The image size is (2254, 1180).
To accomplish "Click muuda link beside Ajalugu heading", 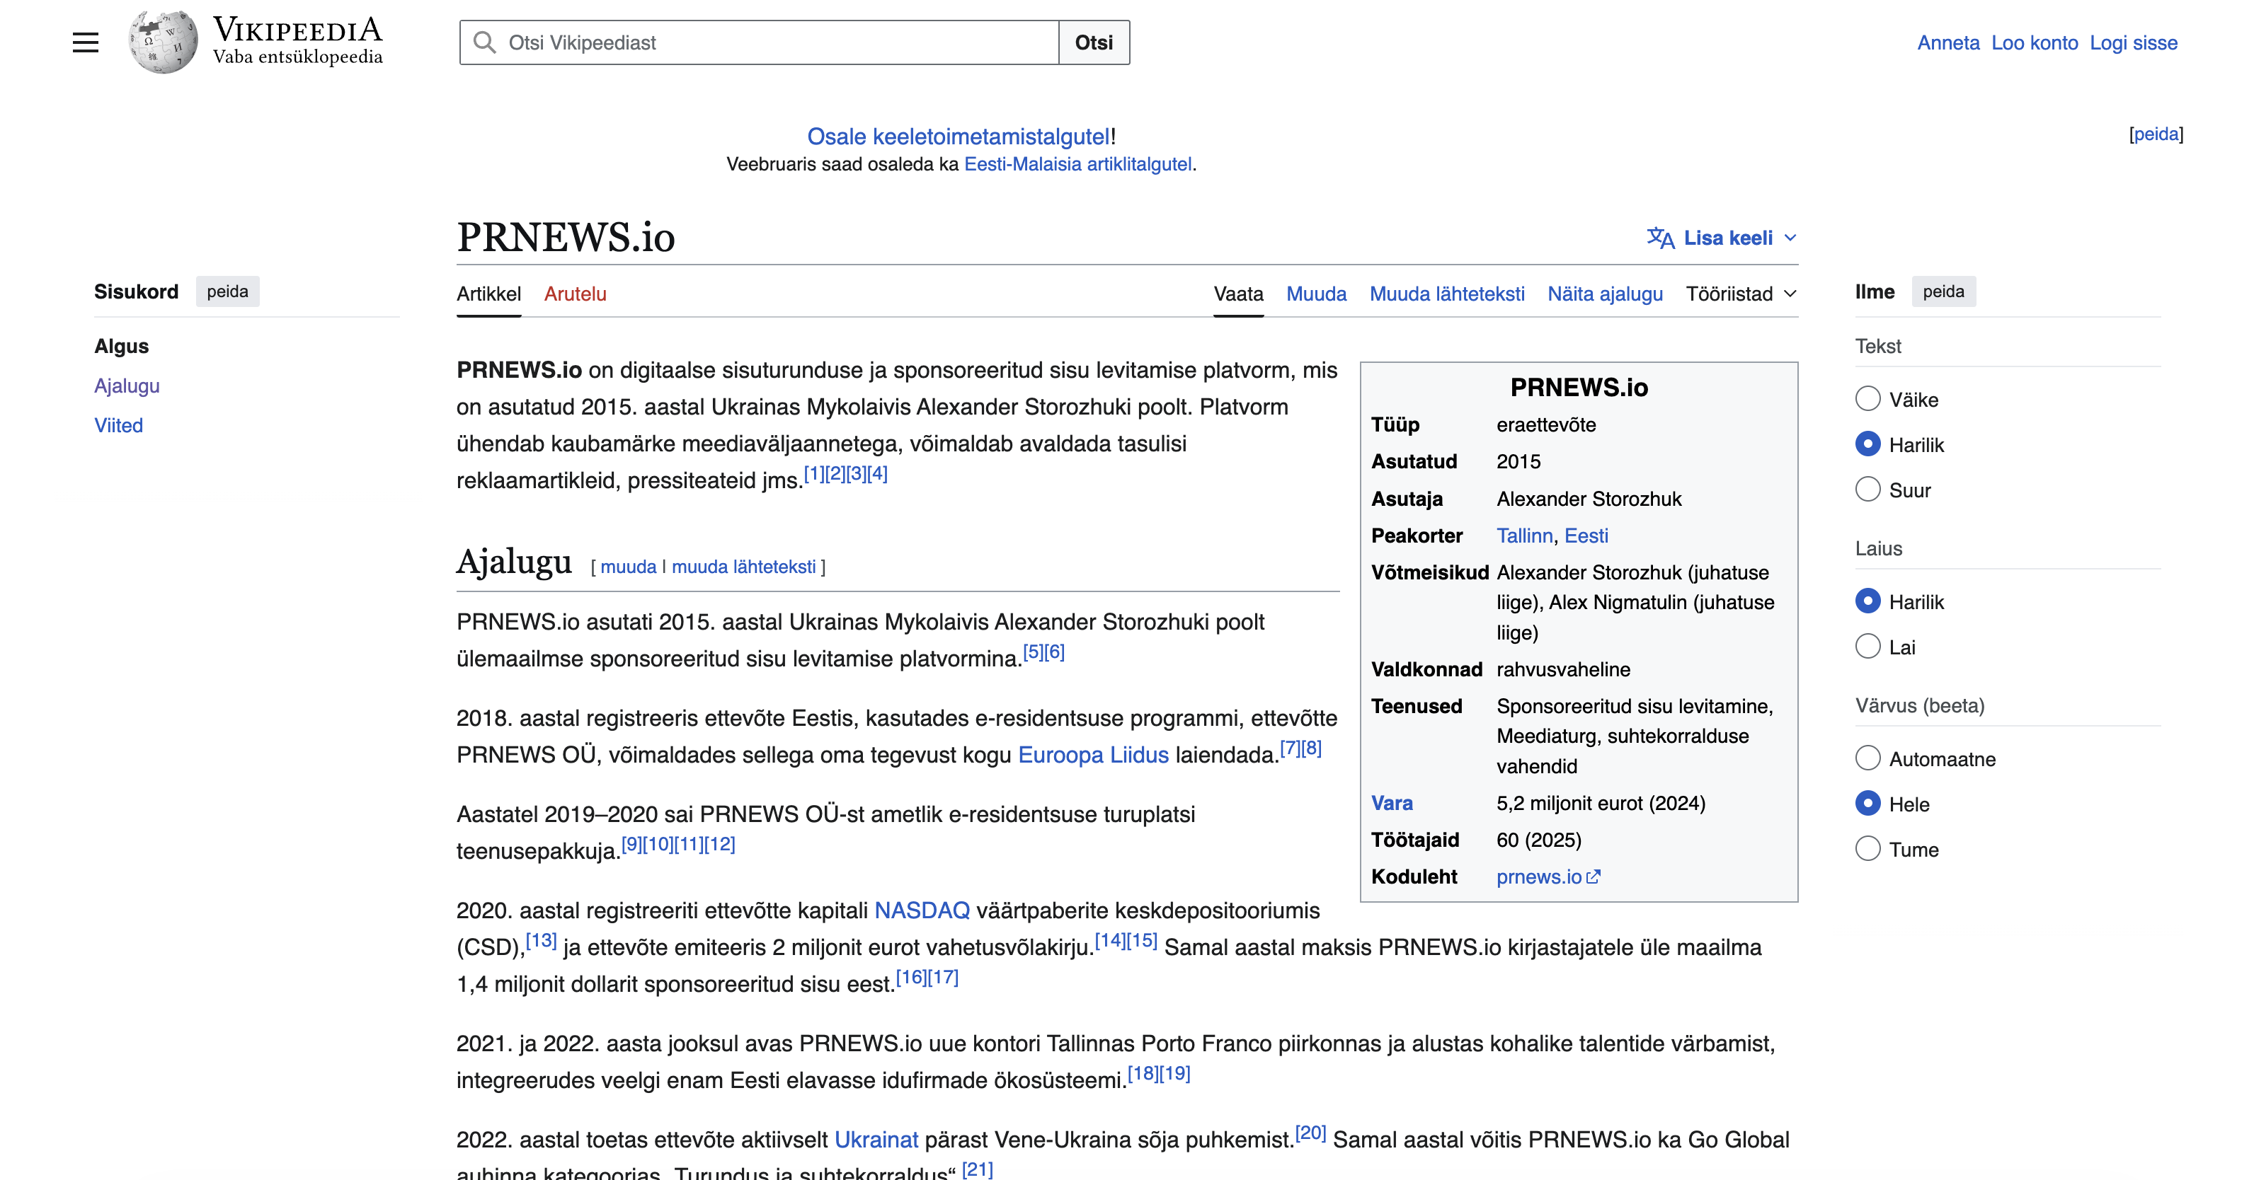I will [x=628, y=567].
